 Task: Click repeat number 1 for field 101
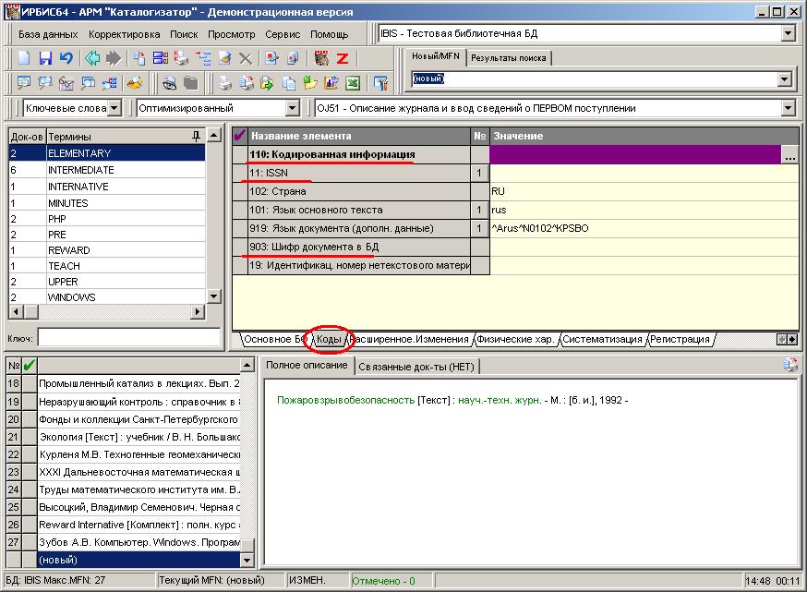[479, 210]
